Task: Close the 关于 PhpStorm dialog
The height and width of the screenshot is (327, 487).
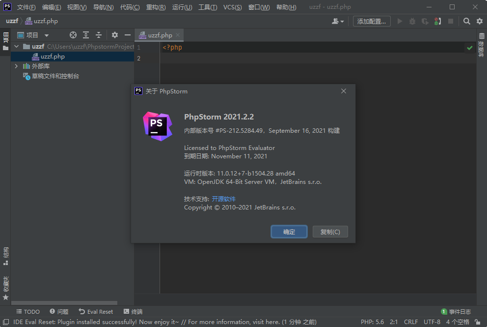Action: pos(344,91)
